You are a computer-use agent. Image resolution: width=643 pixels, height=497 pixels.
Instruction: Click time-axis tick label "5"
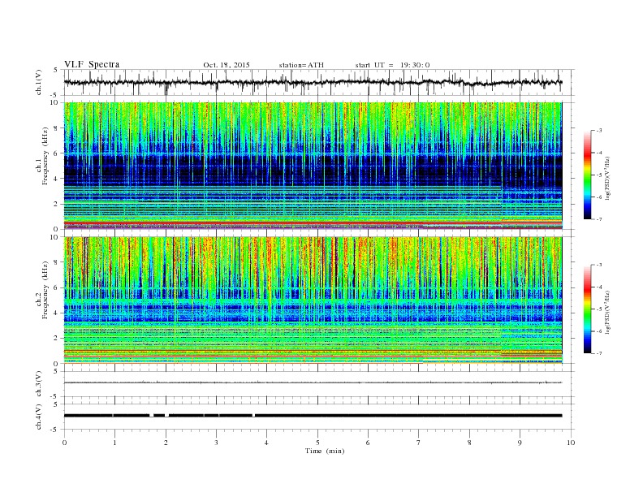[317, 443]
